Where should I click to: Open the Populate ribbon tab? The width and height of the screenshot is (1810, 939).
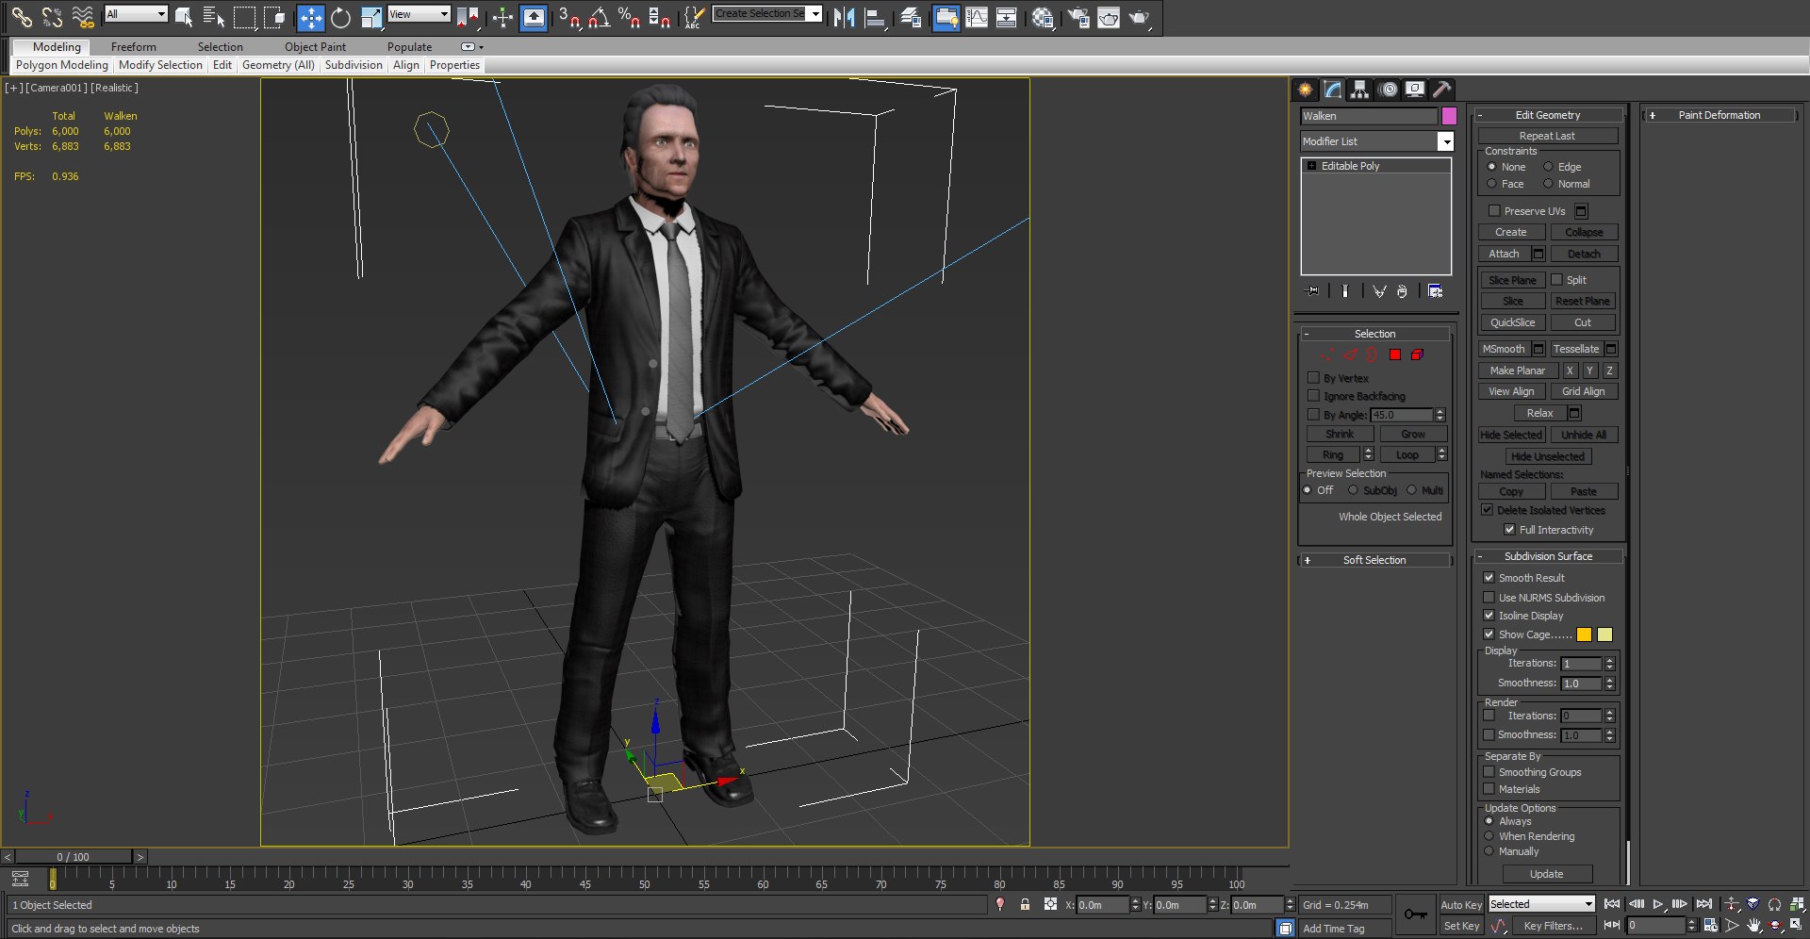click(409, 47)
